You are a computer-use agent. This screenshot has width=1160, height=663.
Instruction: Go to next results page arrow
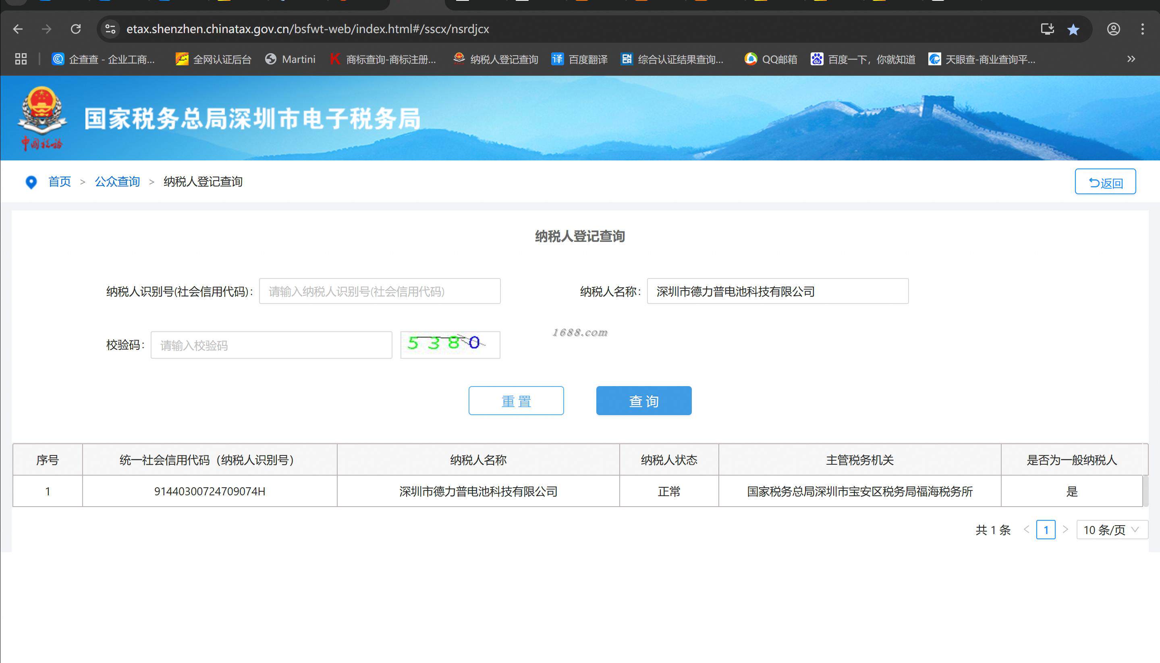point(1065,529)
